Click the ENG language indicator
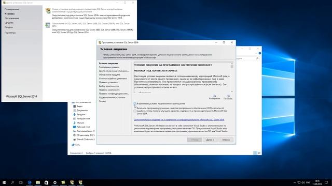 [x=308, y=182]
